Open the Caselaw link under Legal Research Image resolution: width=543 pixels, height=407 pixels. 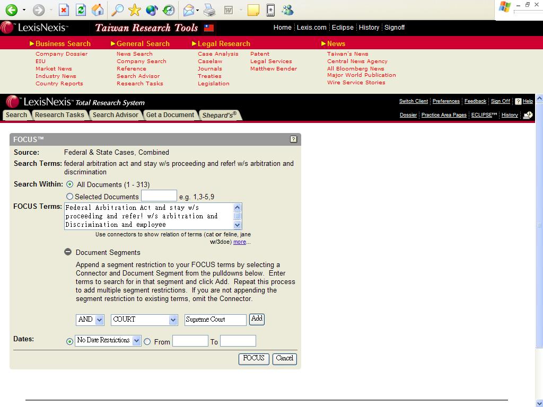210,61
